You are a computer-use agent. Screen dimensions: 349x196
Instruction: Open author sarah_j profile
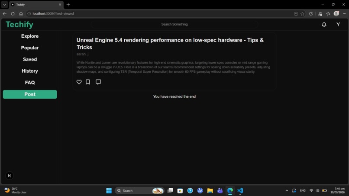tap(82, 54)
